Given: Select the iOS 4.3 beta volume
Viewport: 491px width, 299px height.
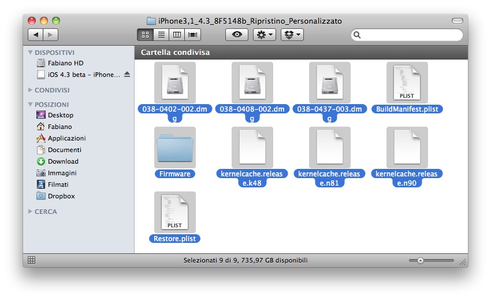Looking at the screenshot, I should point(79,75).
